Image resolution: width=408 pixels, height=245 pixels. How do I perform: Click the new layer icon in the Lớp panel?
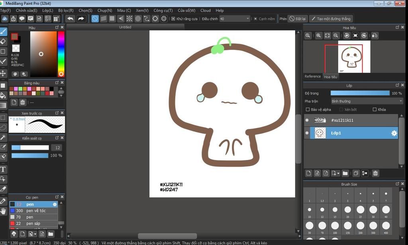click(x=308, y=173)
